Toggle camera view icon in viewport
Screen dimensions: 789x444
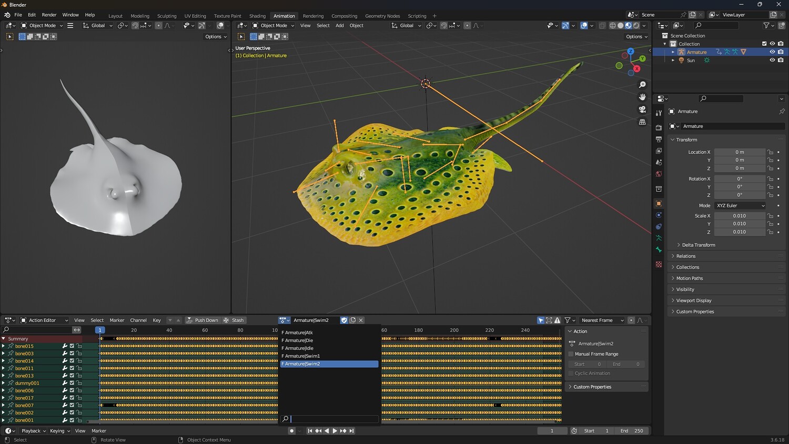[642, 109]
